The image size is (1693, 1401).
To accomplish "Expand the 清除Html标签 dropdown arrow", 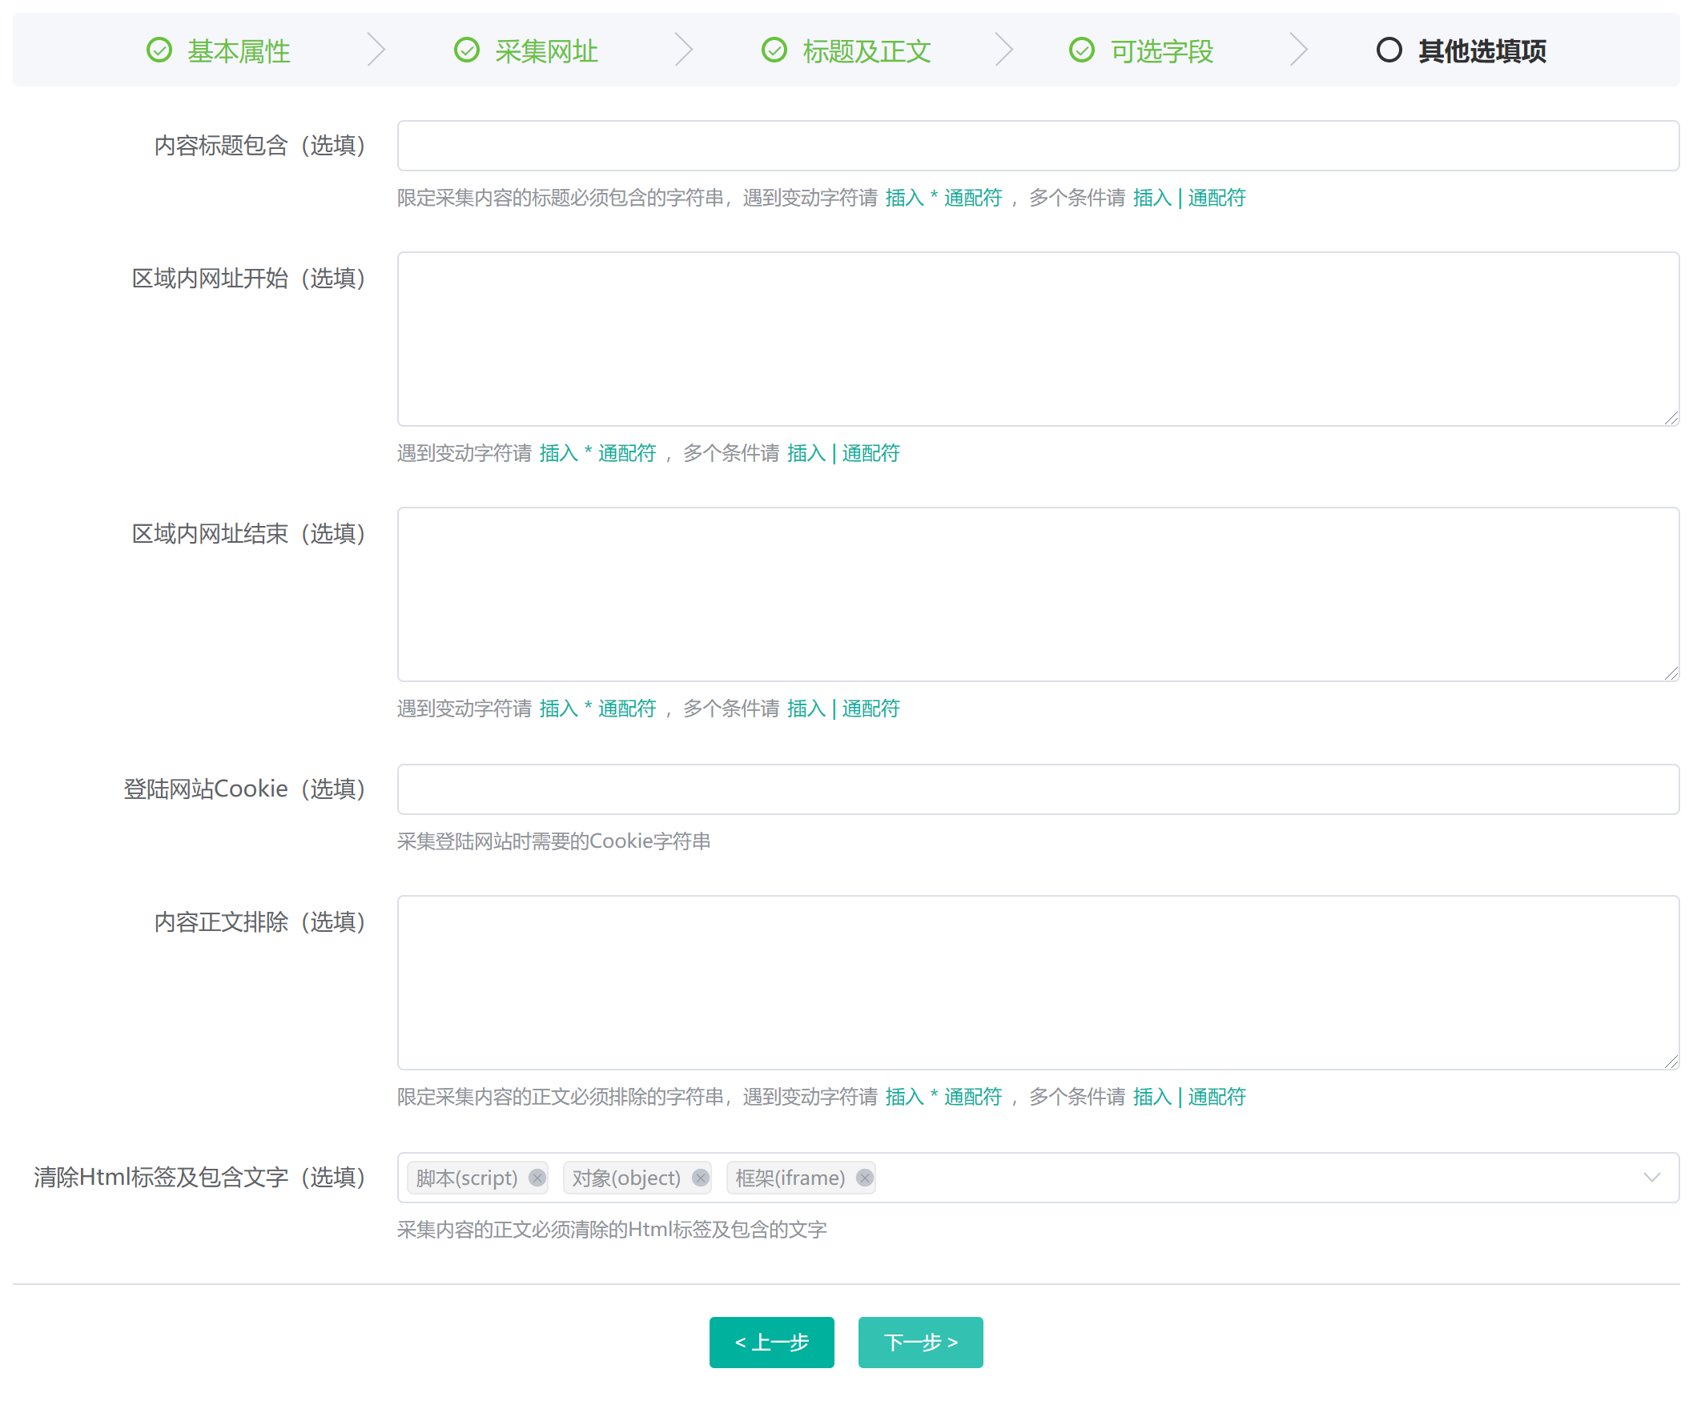I will 1651,1177.
